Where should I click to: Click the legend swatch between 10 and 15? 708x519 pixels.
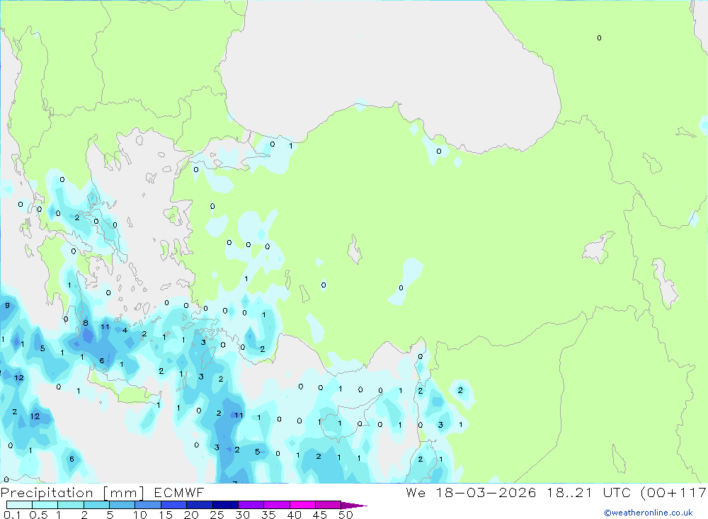148,505
